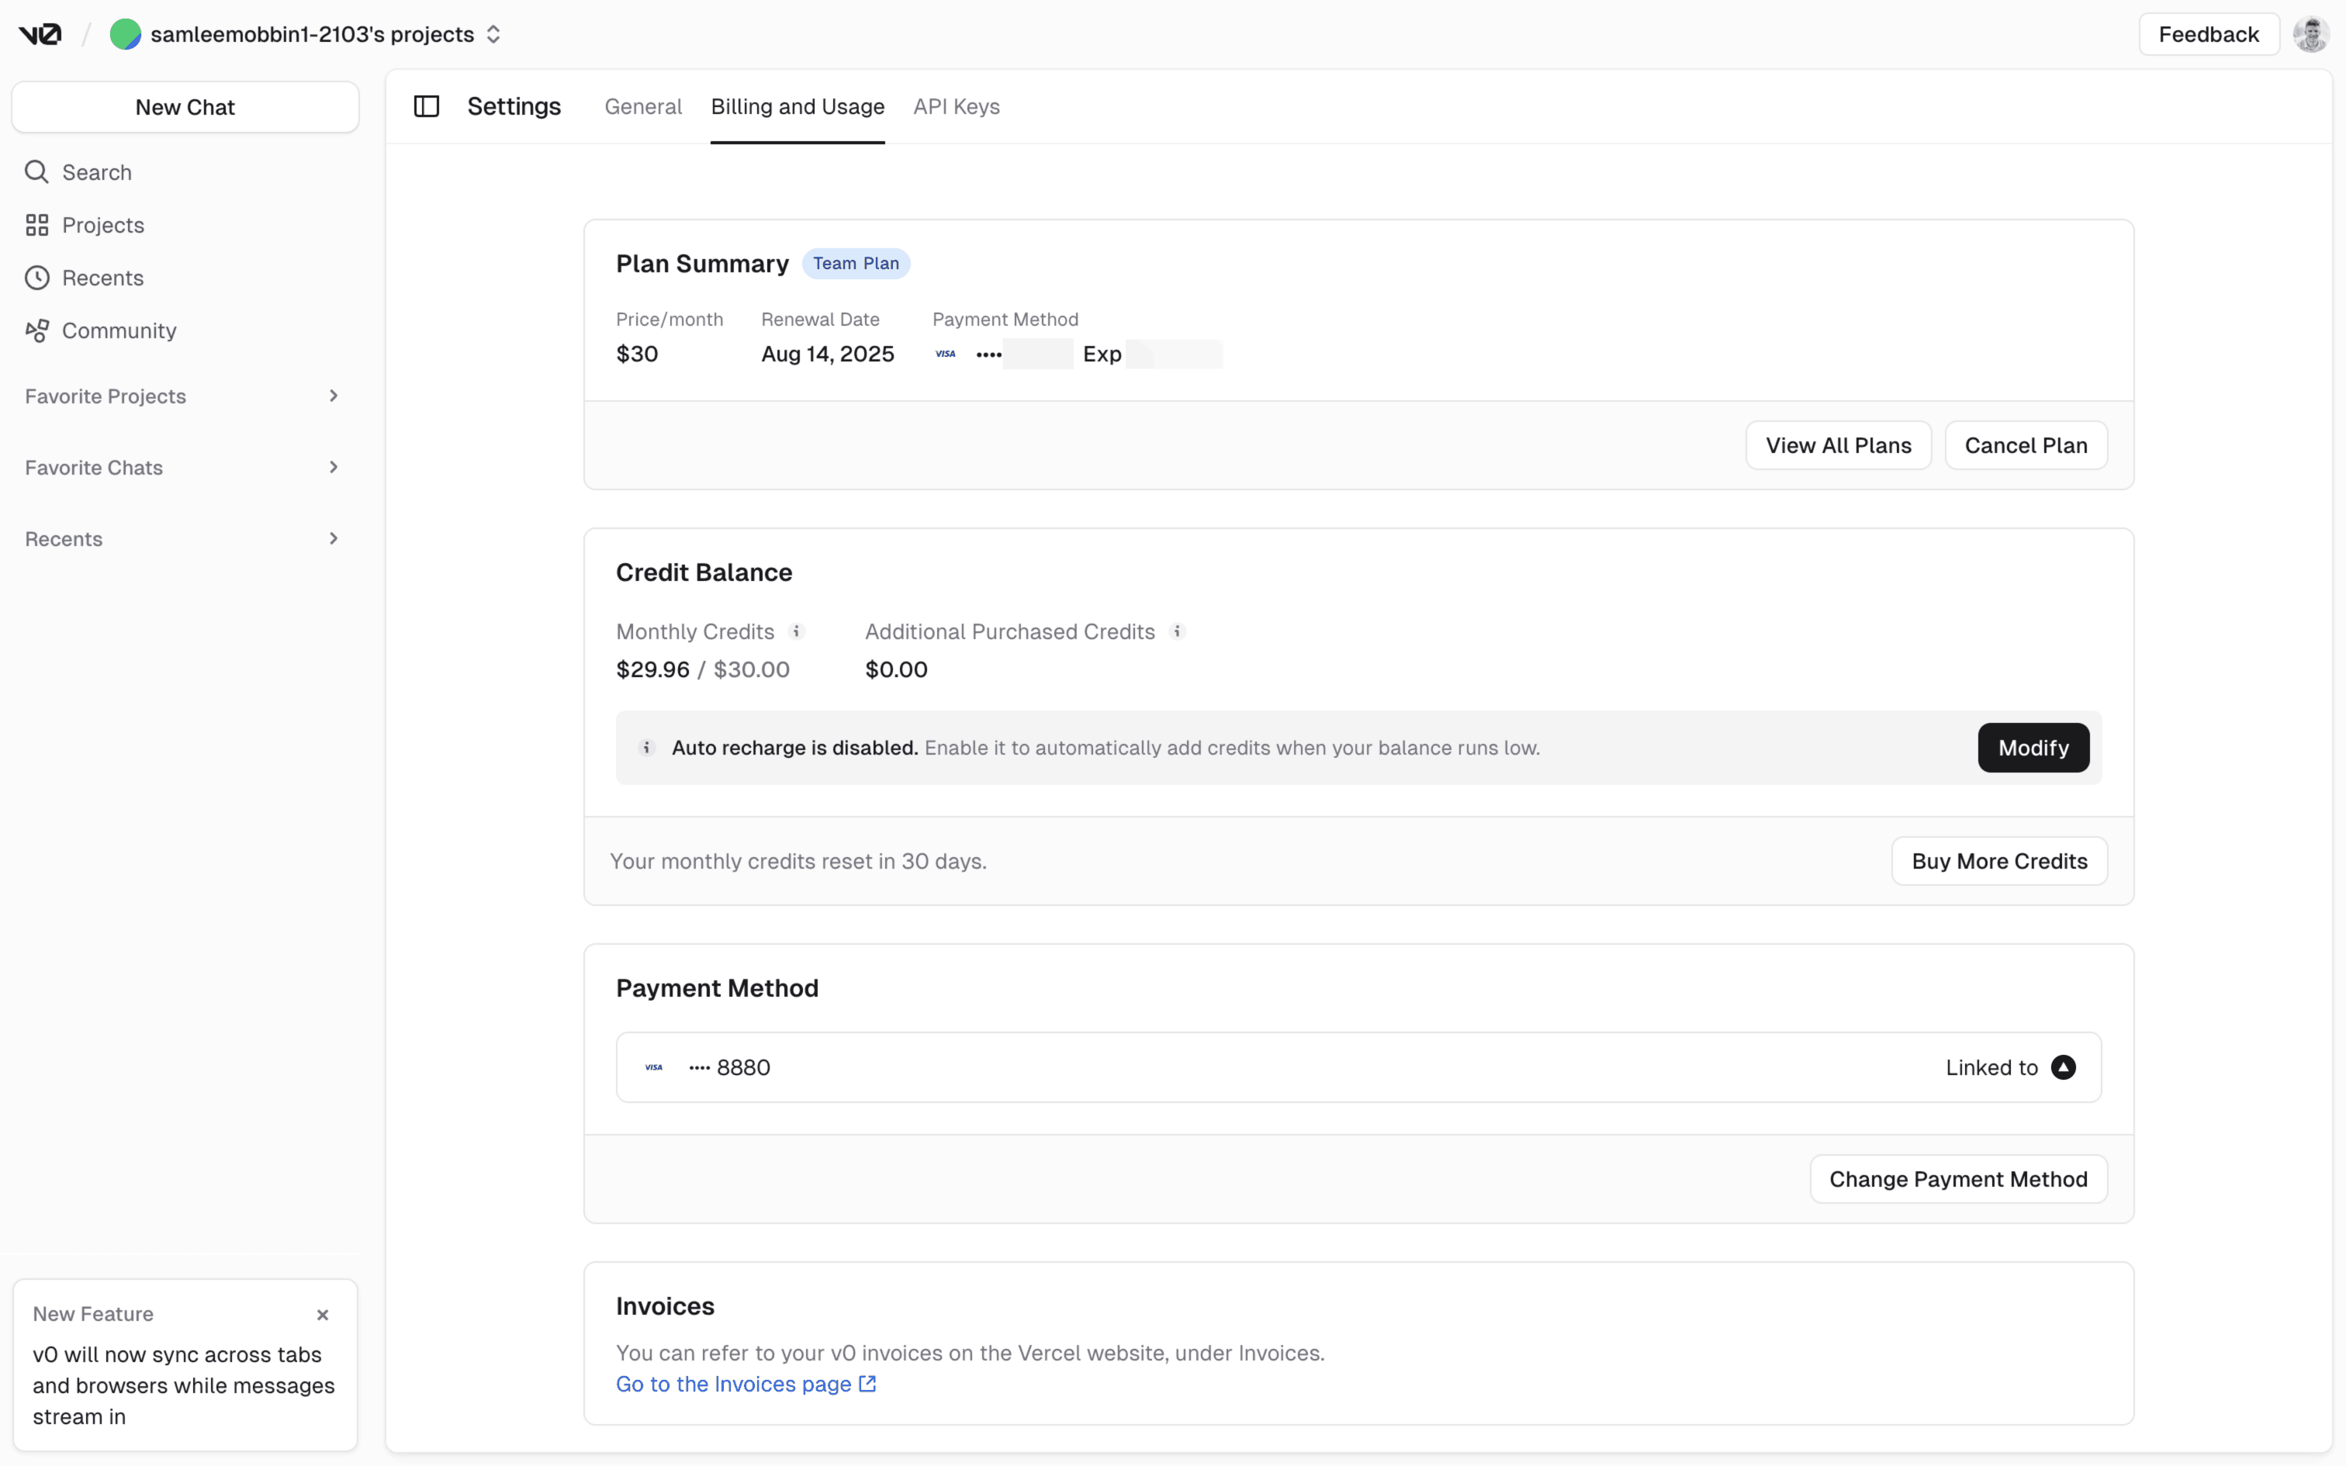2346x1466 pixels.
Task: Switch to the General tab
Action: click(x=642, y=107)
